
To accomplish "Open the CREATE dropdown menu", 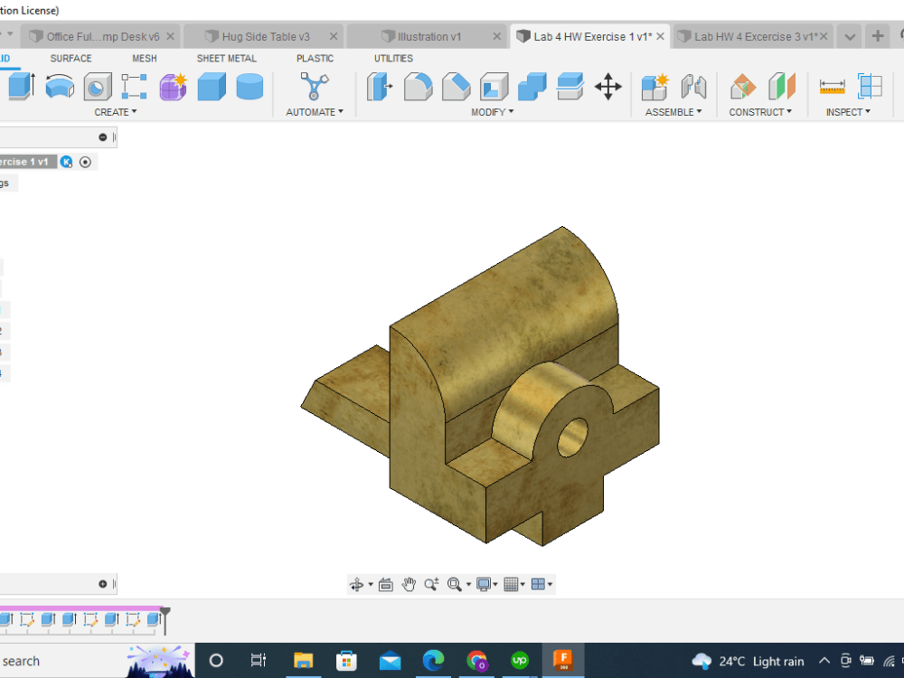I will tap(116, 112).
